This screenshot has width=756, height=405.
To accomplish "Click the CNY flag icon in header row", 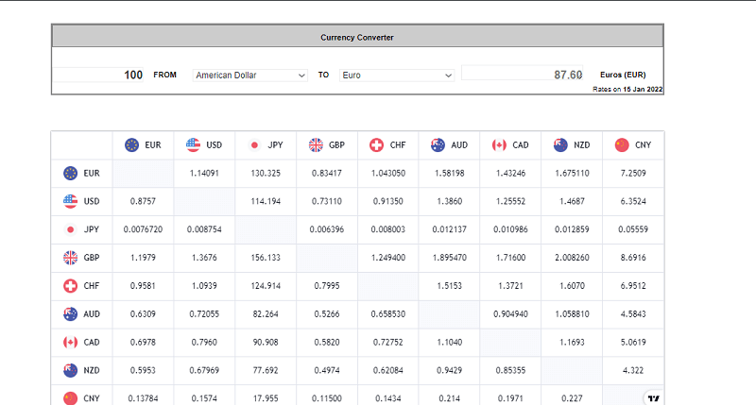I will (622, 145).
